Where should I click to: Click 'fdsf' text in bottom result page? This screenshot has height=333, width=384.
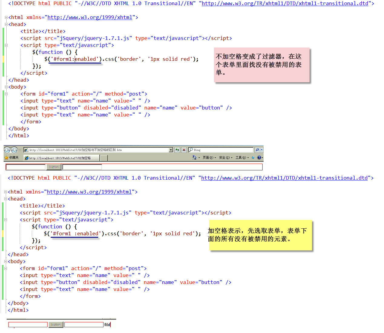click(107, 325)
